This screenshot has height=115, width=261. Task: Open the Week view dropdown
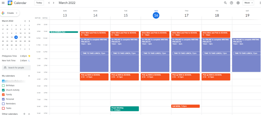tap(248, 3)
